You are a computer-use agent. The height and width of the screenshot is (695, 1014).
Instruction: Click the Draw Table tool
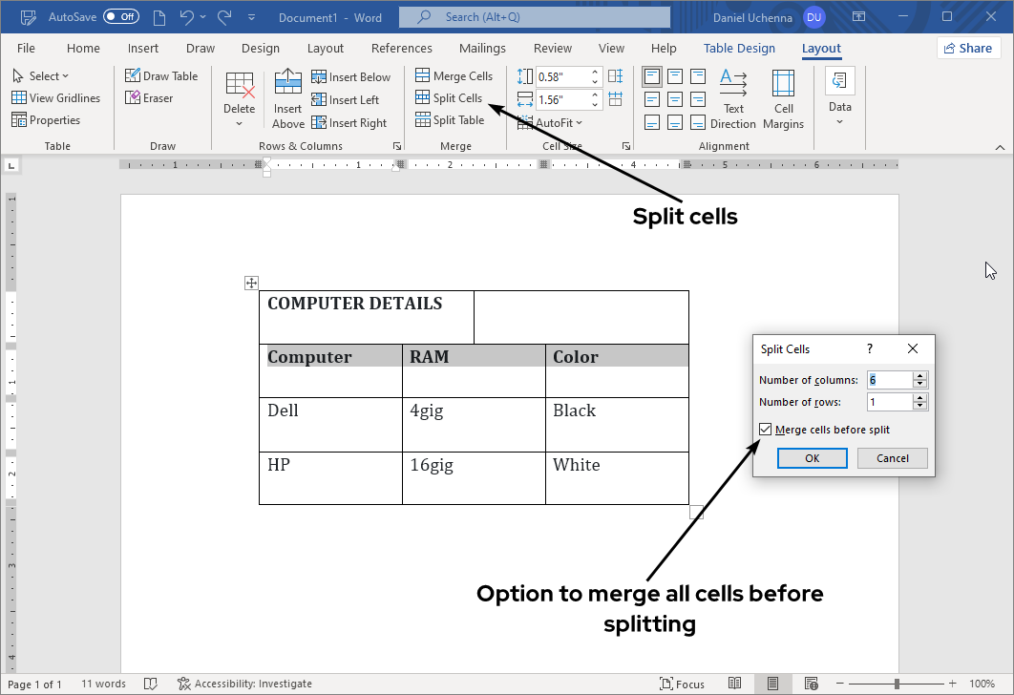(163, 75)
